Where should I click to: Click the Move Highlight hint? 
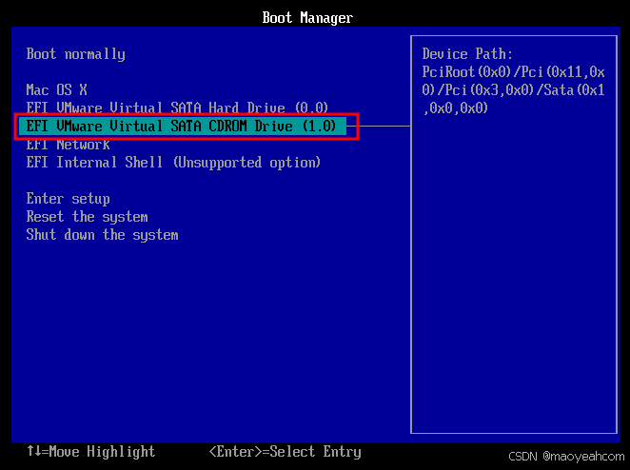(x=90, y=452)
